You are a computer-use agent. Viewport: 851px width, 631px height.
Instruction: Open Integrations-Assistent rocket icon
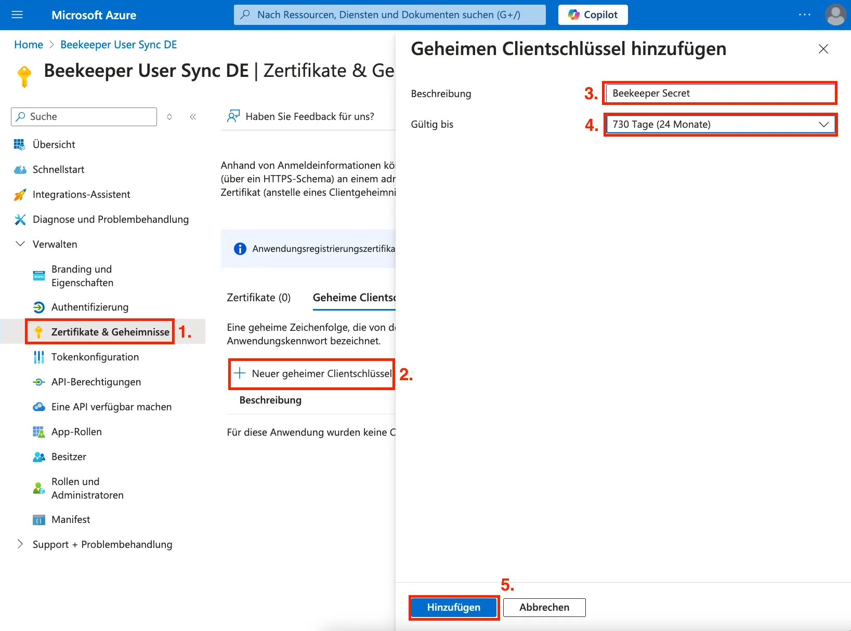coord(20,195)
